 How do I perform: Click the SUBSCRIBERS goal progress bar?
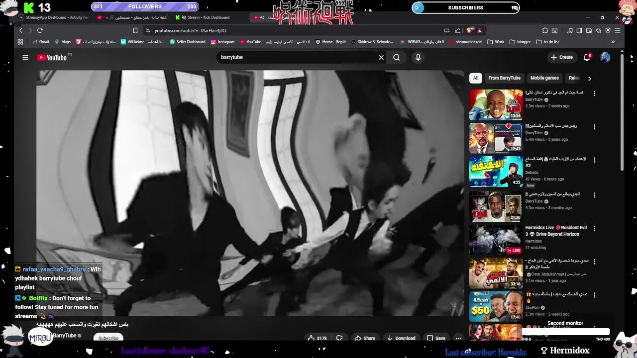[465, 7]
